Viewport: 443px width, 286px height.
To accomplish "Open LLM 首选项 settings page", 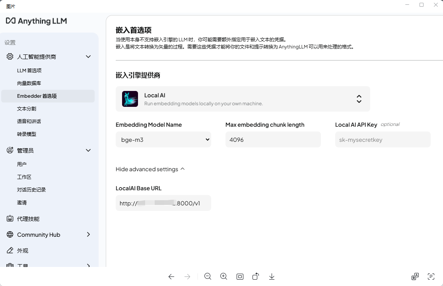I will click(x=29, y=70).
